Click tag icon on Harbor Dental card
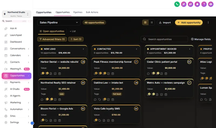Screen dimensions: 216x128 [x=46, y=74]
